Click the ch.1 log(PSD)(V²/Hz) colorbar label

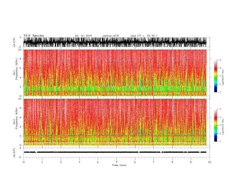click(x=223, y=78)
